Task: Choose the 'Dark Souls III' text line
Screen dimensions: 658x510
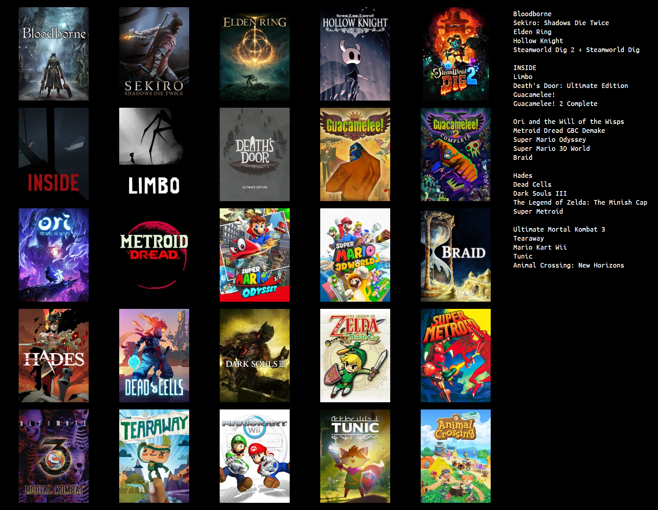Action: tap(540, 193)
